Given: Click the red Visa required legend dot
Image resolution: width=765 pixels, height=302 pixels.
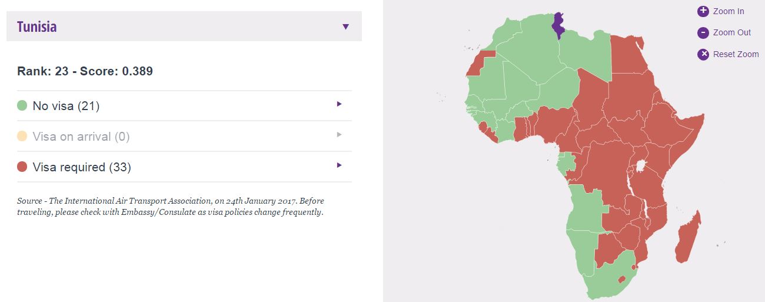Looking at the screenshot, I should [x=22, y=167].
